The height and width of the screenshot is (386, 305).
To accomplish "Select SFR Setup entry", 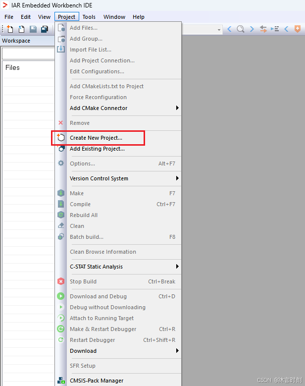I will (x=118, y=366).
